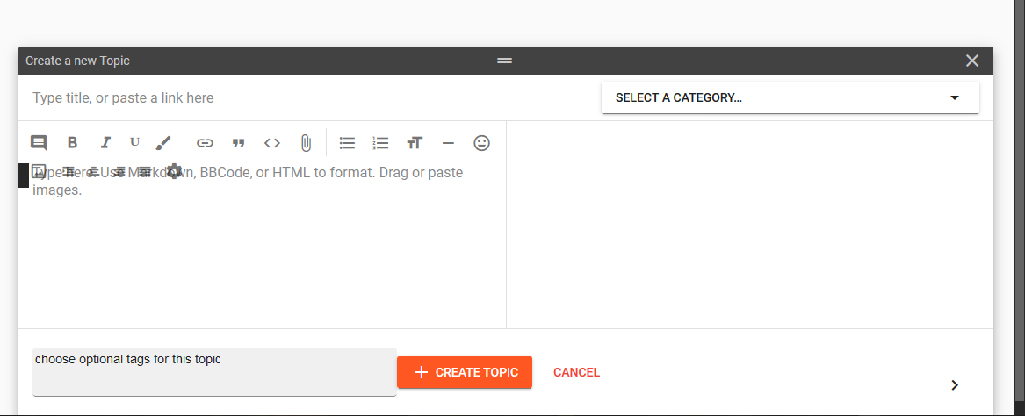The image size is (1025, 416).
Task: Click the Cancel link
Action: point(576,372)
